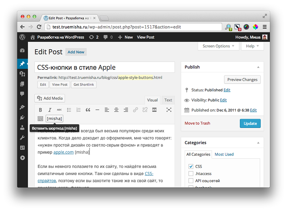288x210 pixels.
Task: Insert the Read More tag
Action: tap(154, 110)
